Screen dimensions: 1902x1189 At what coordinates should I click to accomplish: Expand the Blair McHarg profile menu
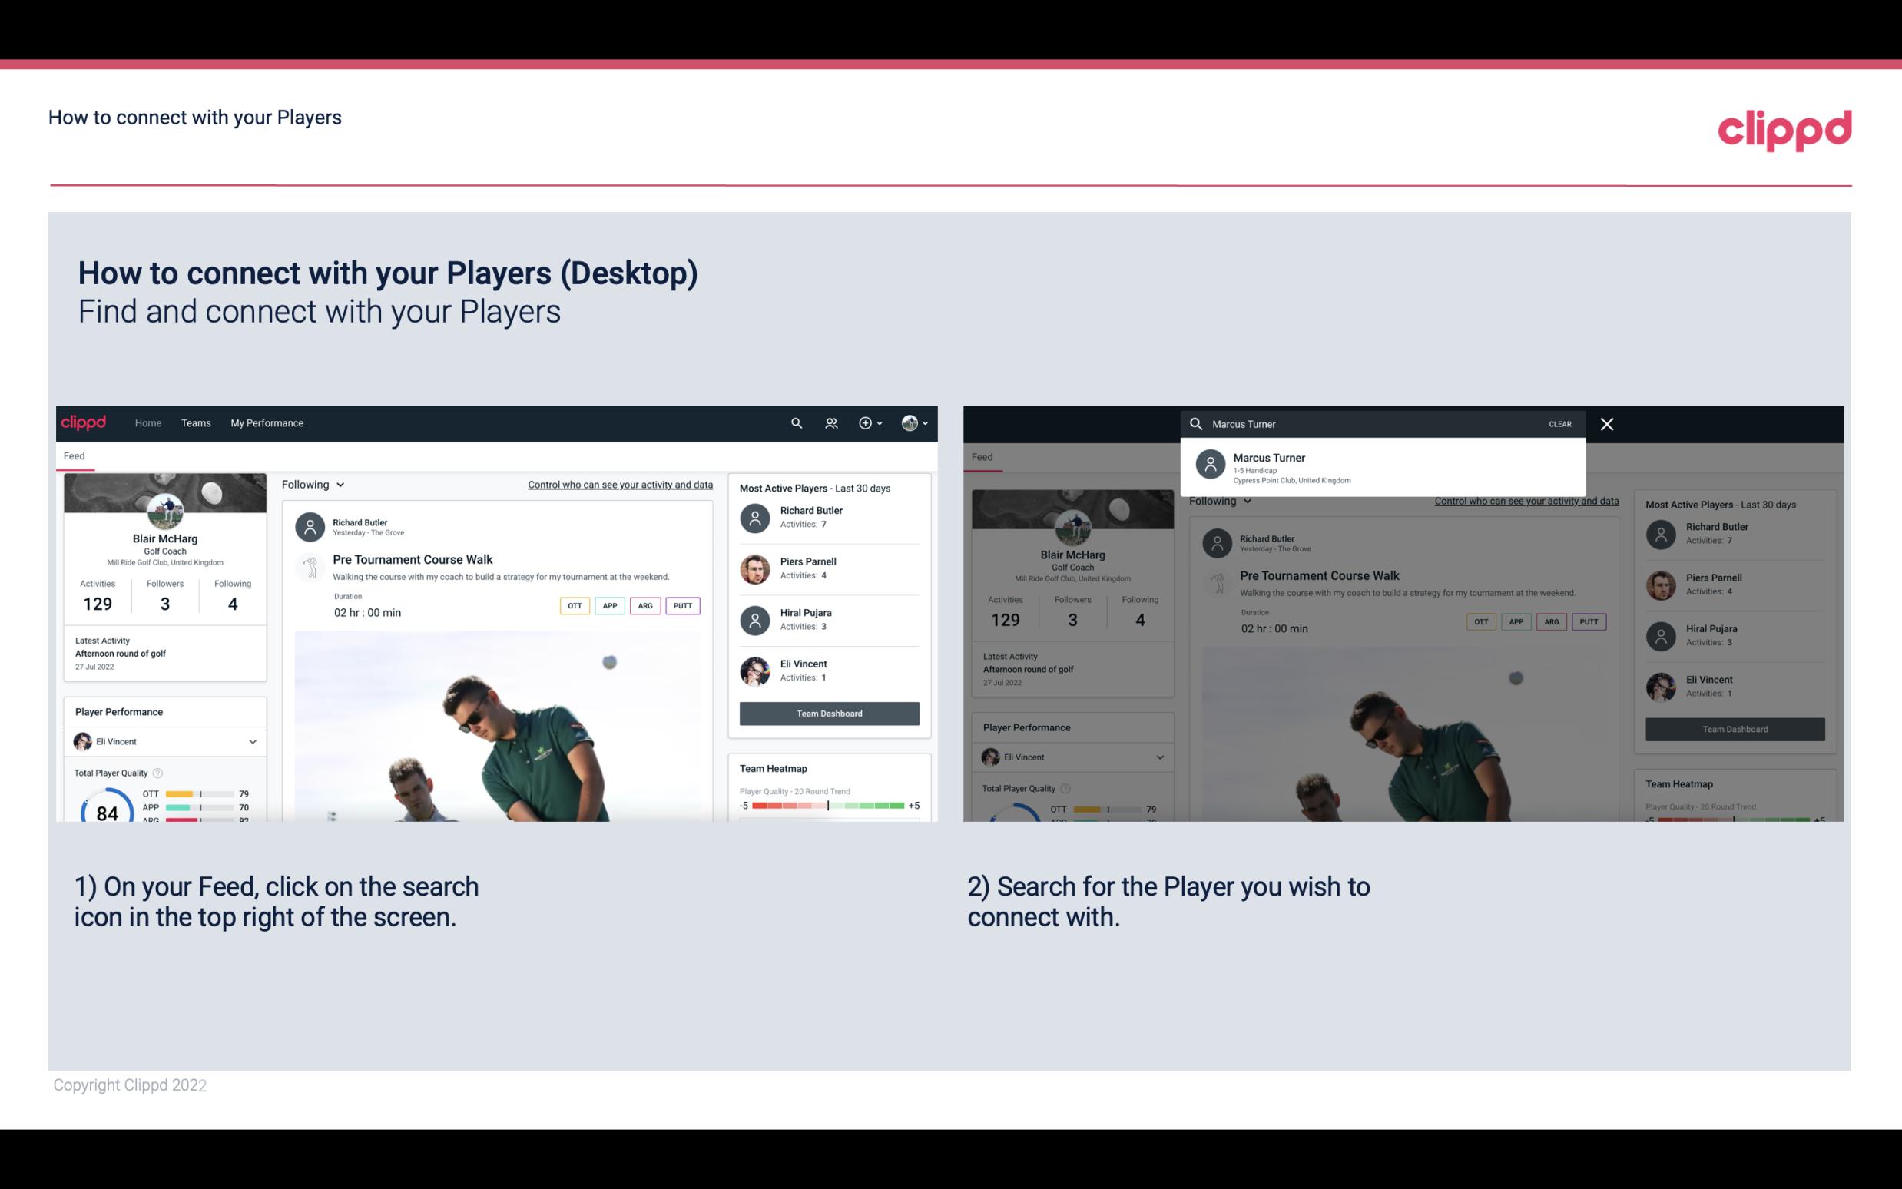(x=917, y=422)
